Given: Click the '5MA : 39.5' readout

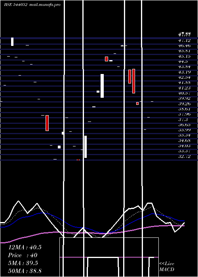Looking at the screenshot, I should [23, 263].
